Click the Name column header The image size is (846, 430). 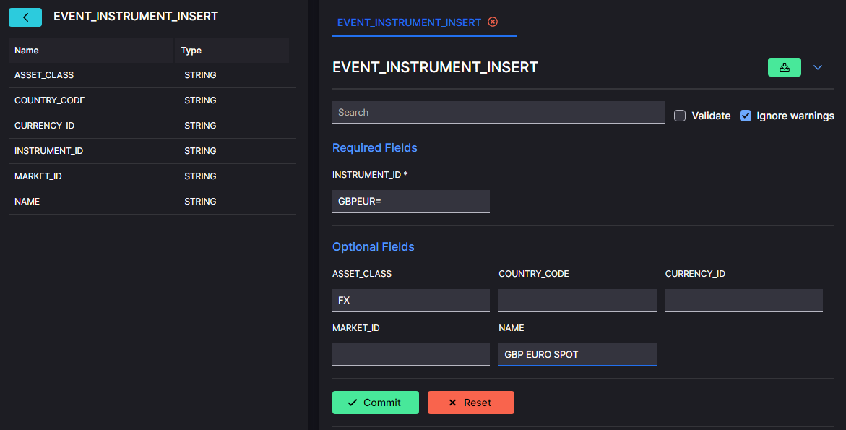click(90, 50)
